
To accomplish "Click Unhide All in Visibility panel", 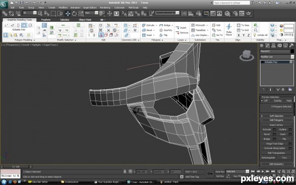I will (x=260, y=35).
